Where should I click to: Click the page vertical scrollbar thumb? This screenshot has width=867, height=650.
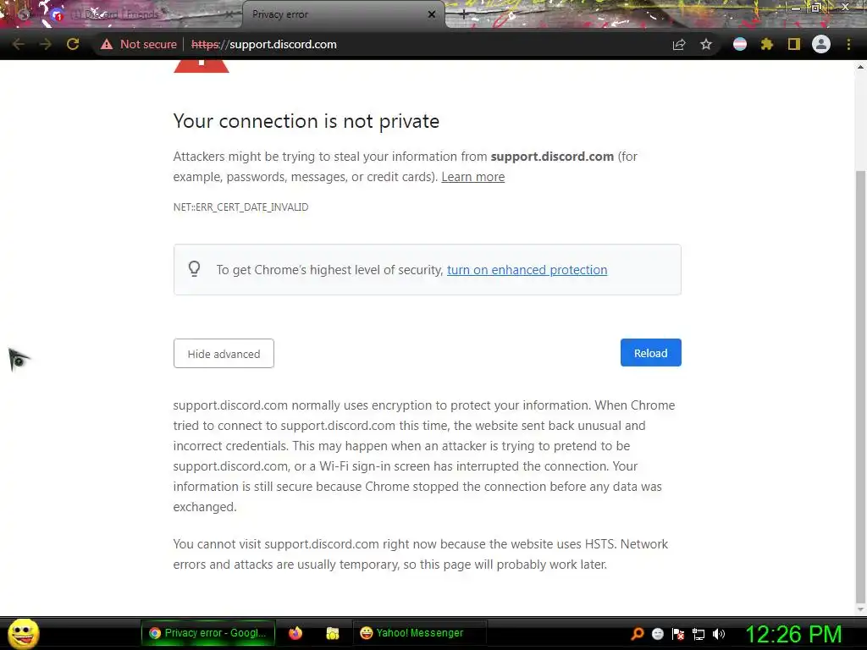[860, 387]
